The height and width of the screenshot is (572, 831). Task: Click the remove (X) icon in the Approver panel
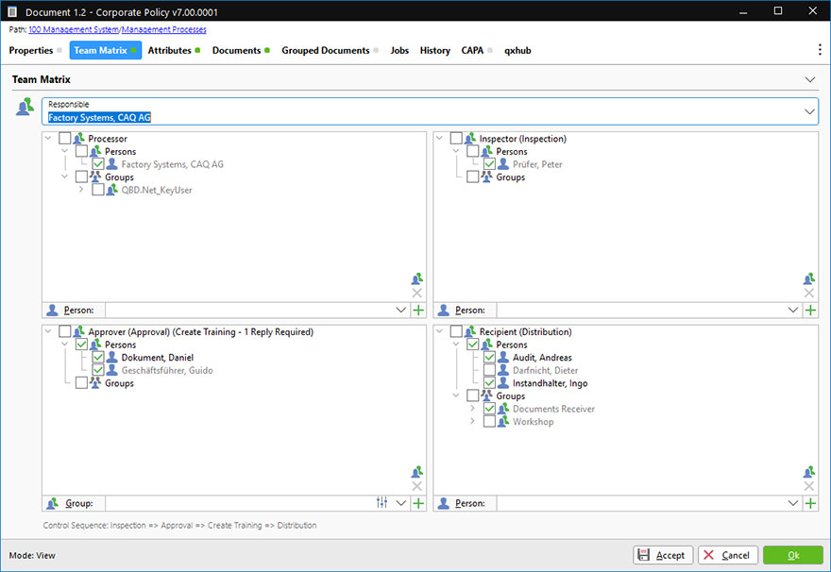tap(416, 485)
